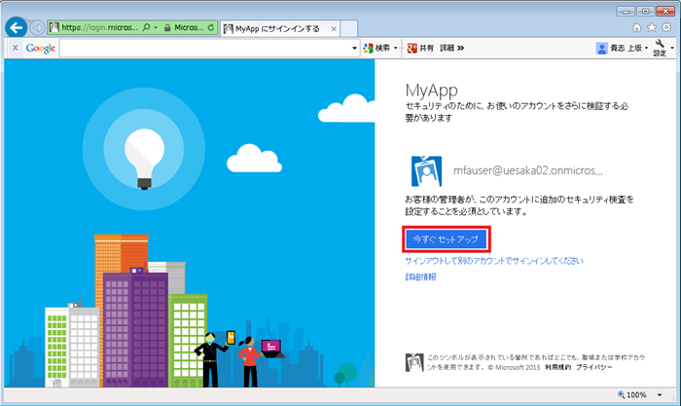
Task: Minimize the browser window
Action: (x=626, y=12)
